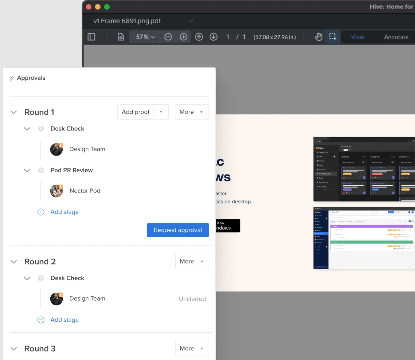The height and width of the screenshot is (360, 415).
Task: Open the More menu for Round 3
Action: pyautogui.click(x=192, y=349)
